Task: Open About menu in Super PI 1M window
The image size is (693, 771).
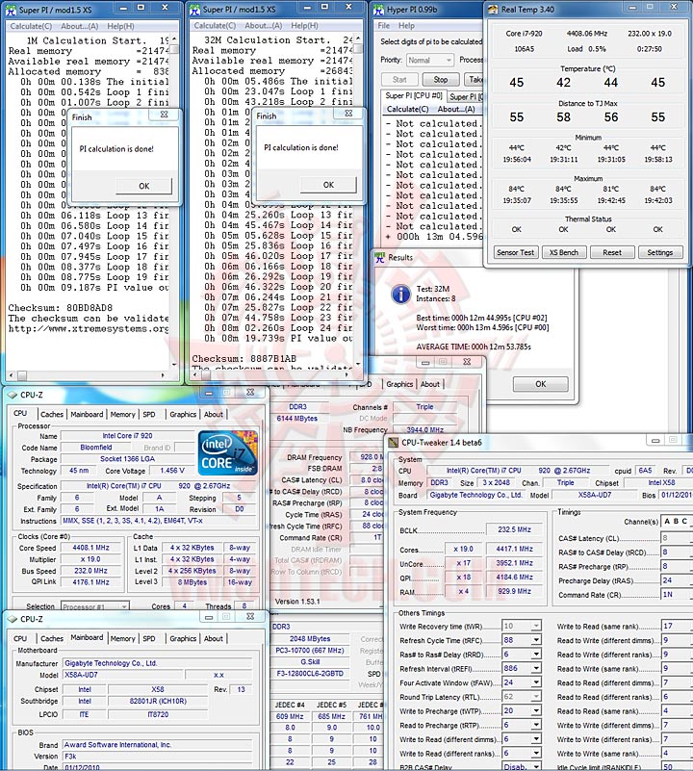Action: tap(79, 26)
